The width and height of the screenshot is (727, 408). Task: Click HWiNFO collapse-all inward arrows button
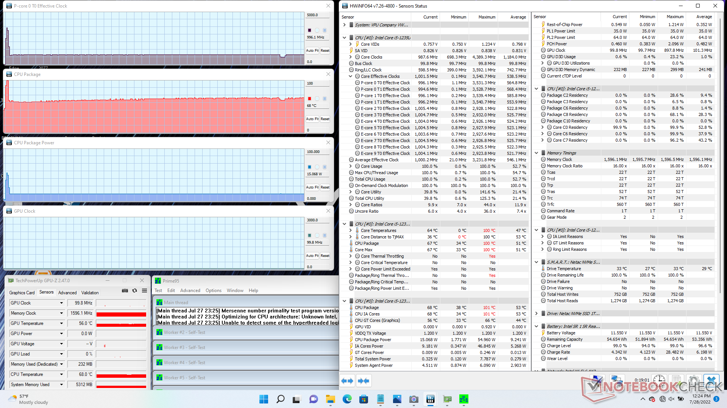coord(363,381)
